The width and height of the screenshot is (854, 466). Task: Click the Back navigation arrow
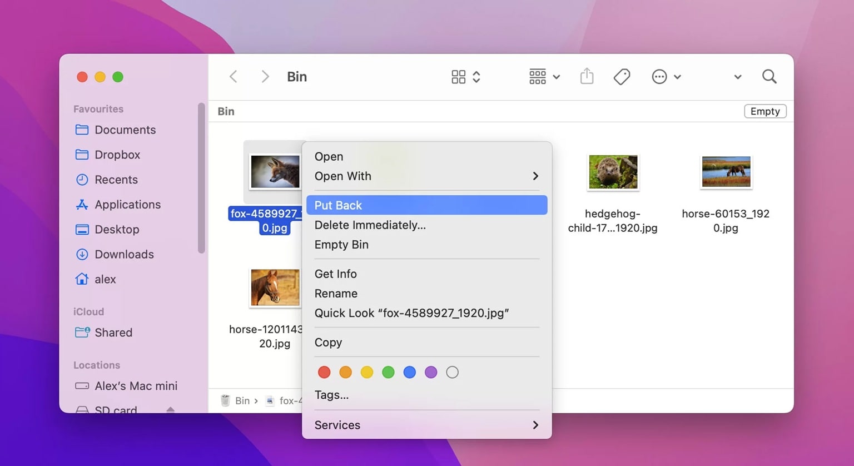(x=233, y=76)
